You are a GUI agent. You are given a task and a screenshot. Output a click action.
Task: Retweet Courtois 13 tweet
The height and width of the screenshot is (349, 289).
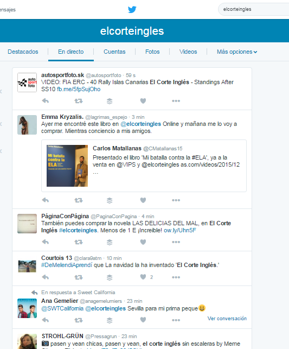pos(79,277)
